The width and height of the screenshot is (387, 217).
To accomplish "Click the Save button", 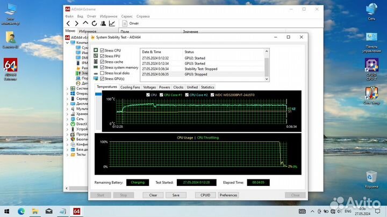I will (176, 195).
